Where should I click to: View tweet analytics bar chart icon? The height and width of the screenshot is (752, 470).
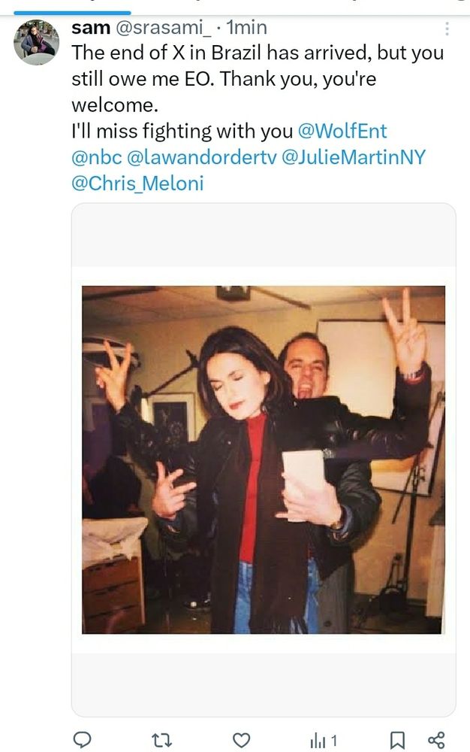point(318,741)
